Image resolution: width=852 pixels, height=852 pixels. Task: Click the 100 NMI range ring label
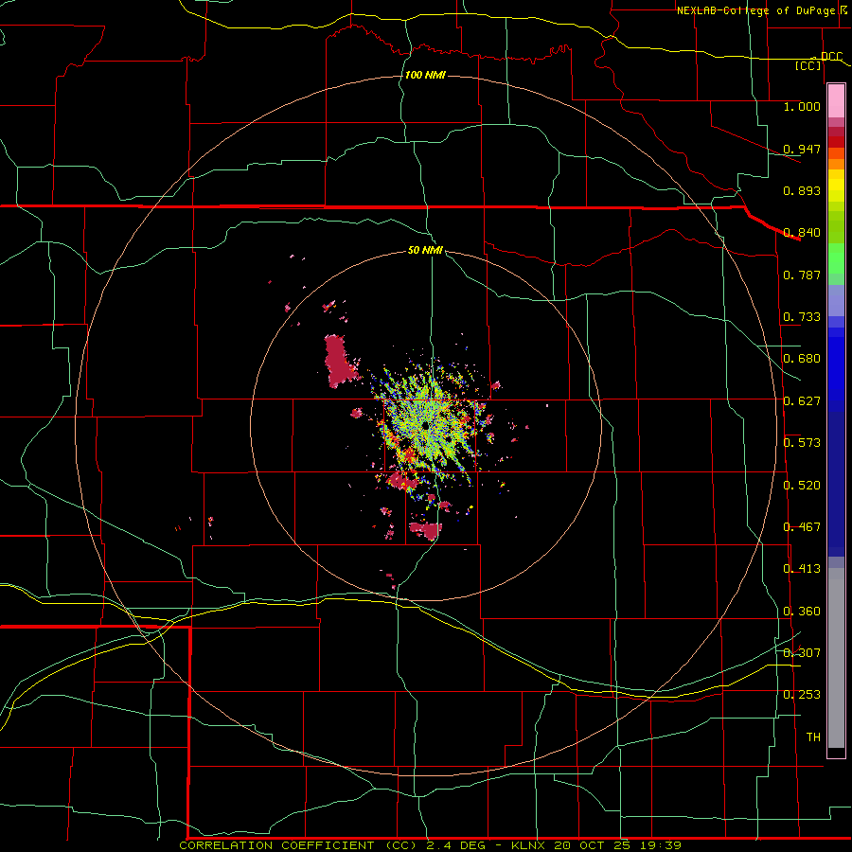tap(425, 75)
